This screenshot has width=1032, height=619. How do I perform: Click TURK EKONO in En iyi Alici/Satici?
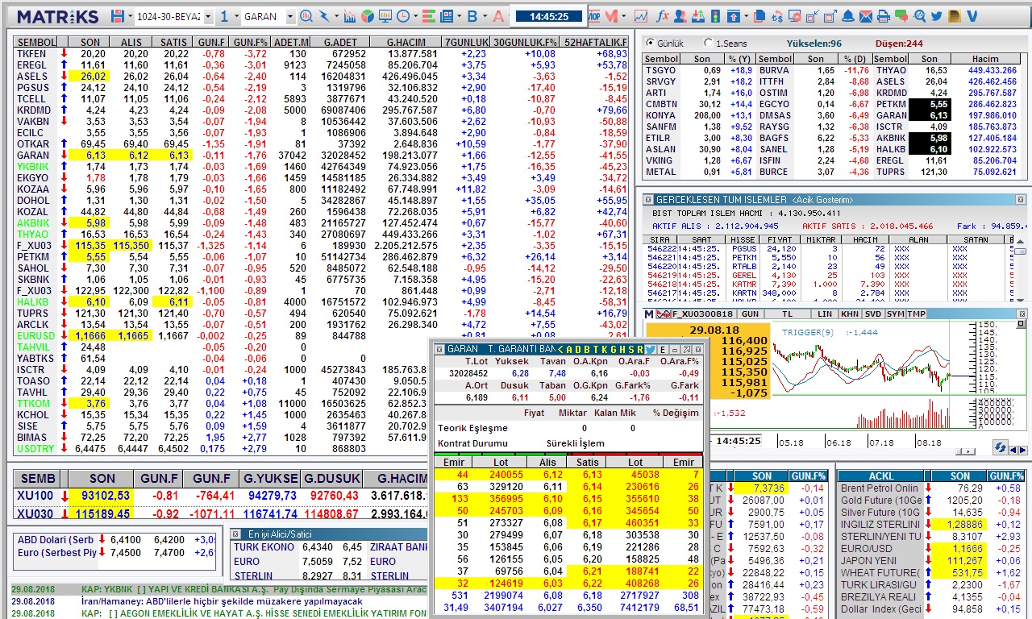264,547
